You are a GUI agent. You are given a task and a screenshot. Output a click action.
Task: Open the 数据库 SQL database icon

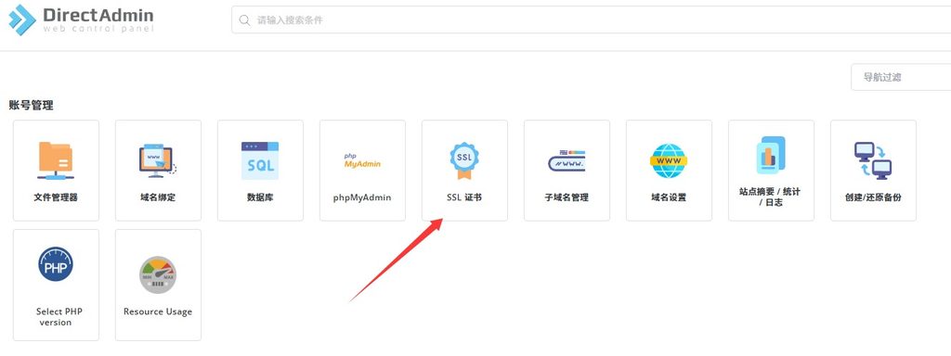click(260, 160)
